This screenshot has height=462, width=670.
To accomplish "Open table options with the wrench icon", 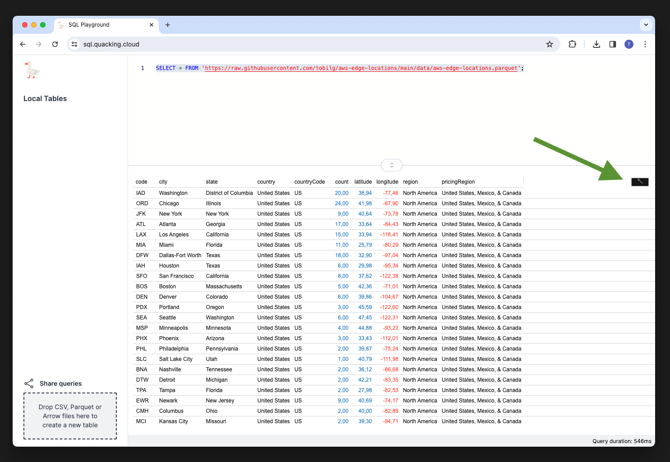I will tap(639, 181).
